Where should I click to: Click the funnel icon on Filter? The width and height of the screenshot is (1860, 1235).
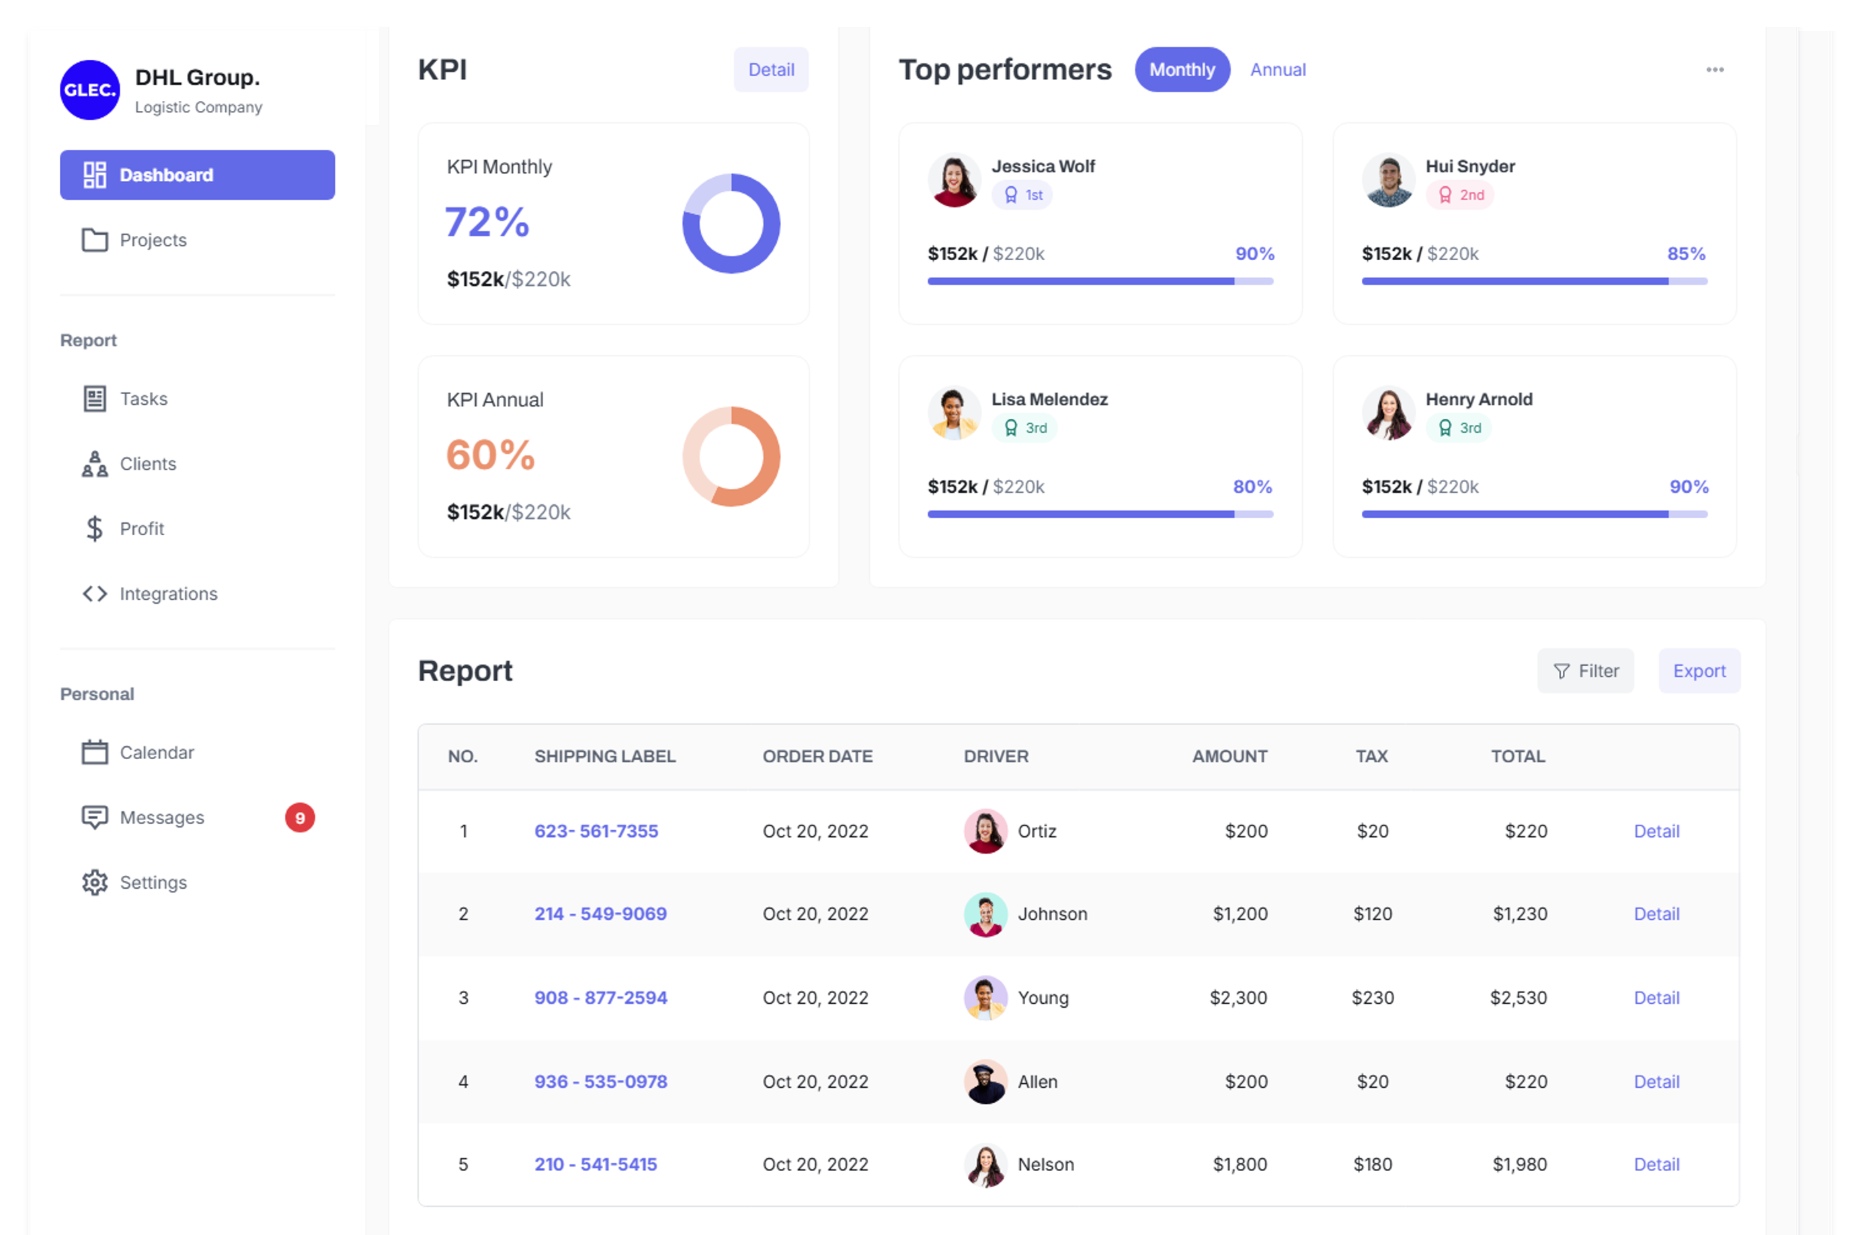(1561, 671)
